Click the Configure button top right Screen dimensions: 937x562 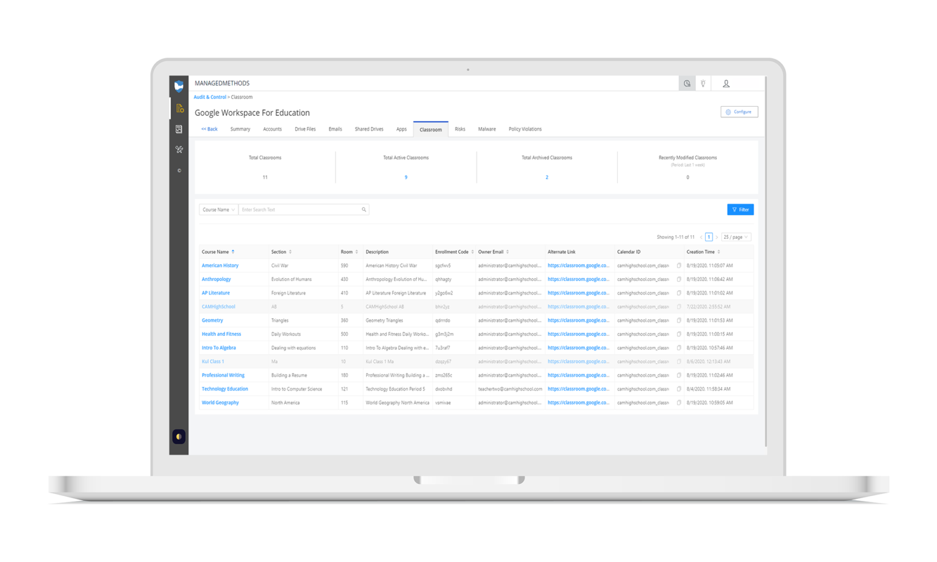pyautogui.click(x=739, y=112)
